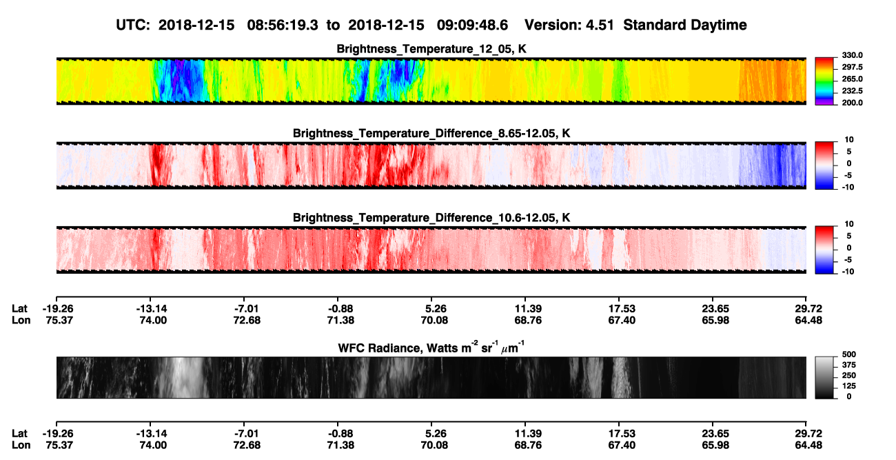
Task: Click longitude 70.08 on the bottom axis
Action: [x=435, y=445]
